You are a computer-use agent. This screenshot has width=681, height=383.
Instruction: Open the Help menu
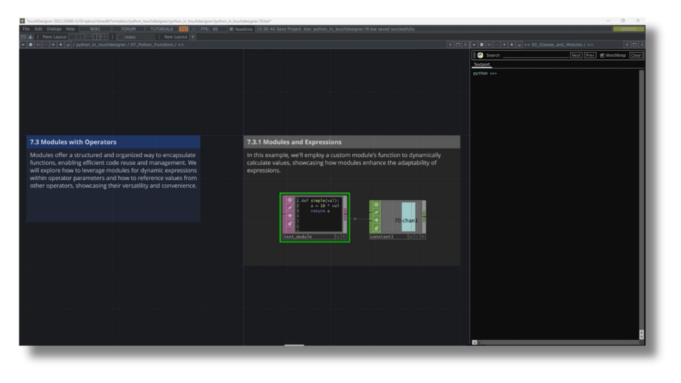(70, 29)
